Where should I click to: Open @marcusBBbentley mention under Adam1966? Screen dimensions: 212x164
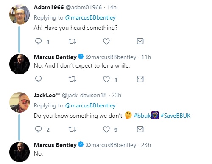(x=90, y=18)
